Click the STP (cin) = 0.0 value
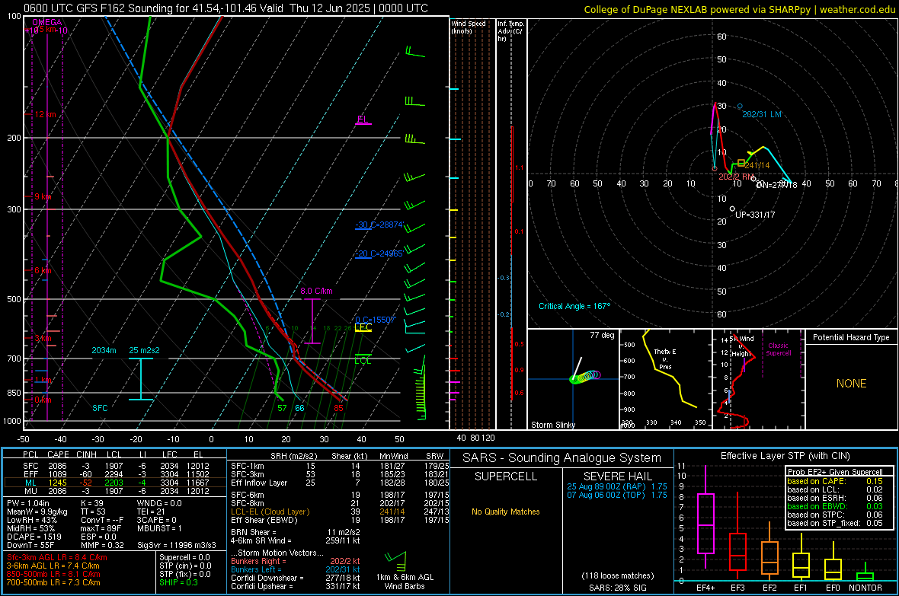This screenshot has height=596, width=899. coord(185,566)
